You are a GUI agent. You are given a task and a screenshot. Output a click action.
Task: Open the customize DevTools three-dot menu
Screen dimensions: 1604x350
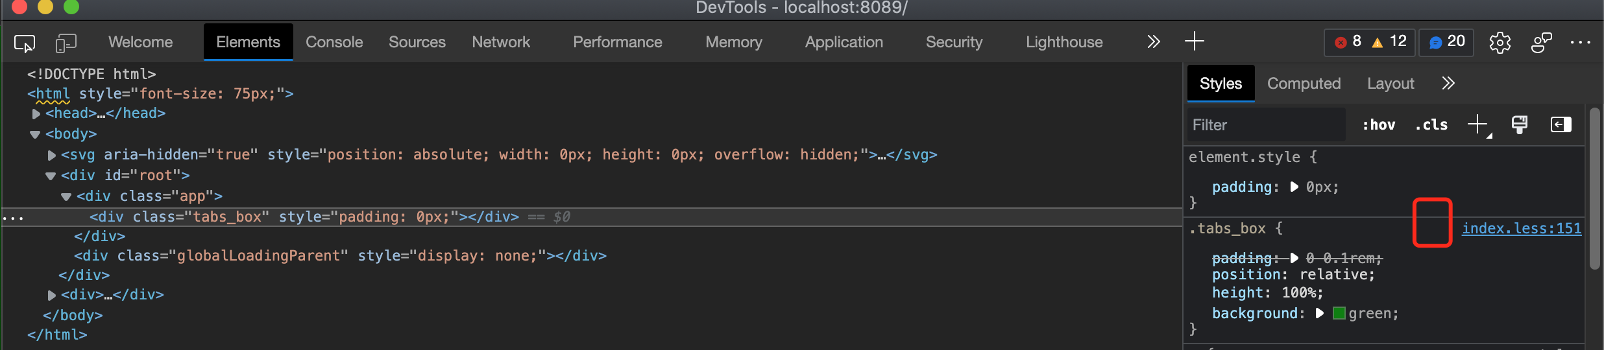(1581, 43)
